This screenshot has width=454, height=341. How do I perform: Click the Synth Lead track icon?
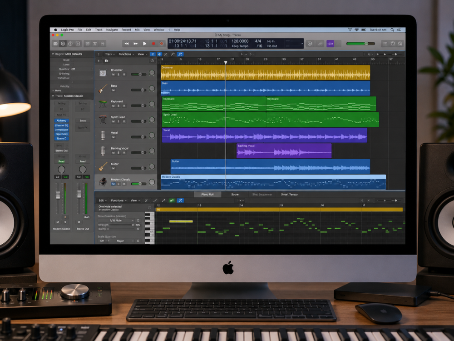tap(103, 120)
